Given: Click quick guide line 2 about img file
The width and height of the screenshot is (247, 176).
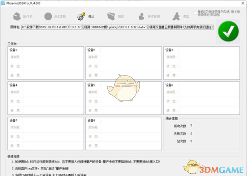Looking at the screenshot, I should pyautogui.click(x=41, y=168).
